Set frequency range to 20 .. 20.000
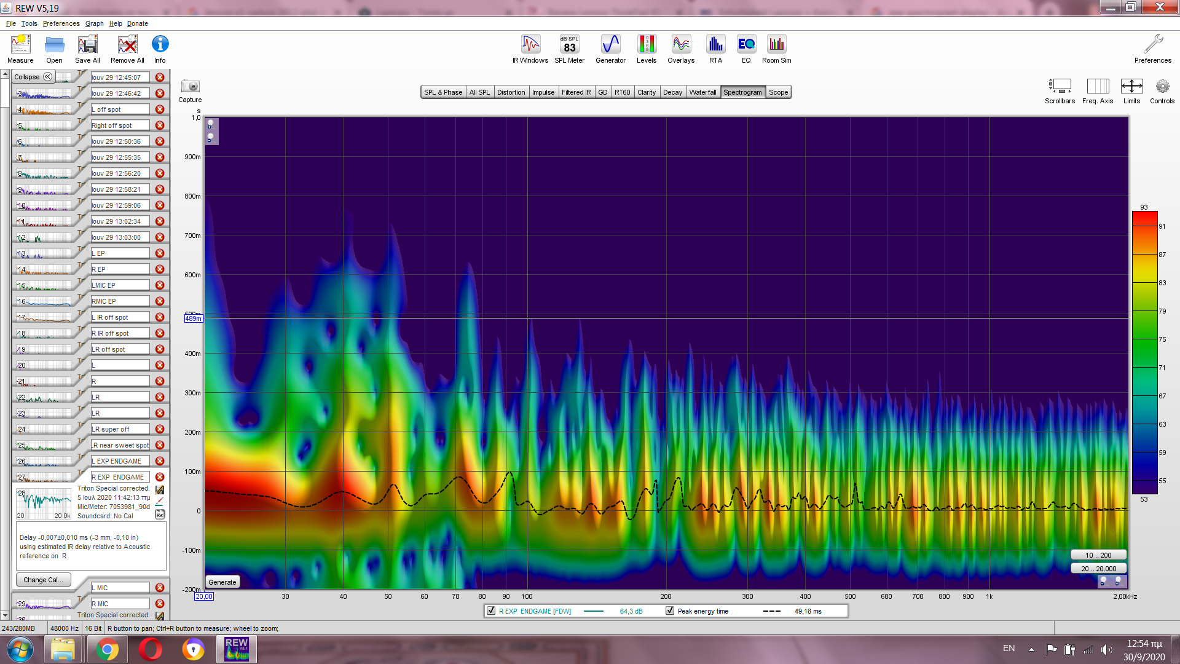The width and height of the screenshot is (1180, 664). point(1098,569)
